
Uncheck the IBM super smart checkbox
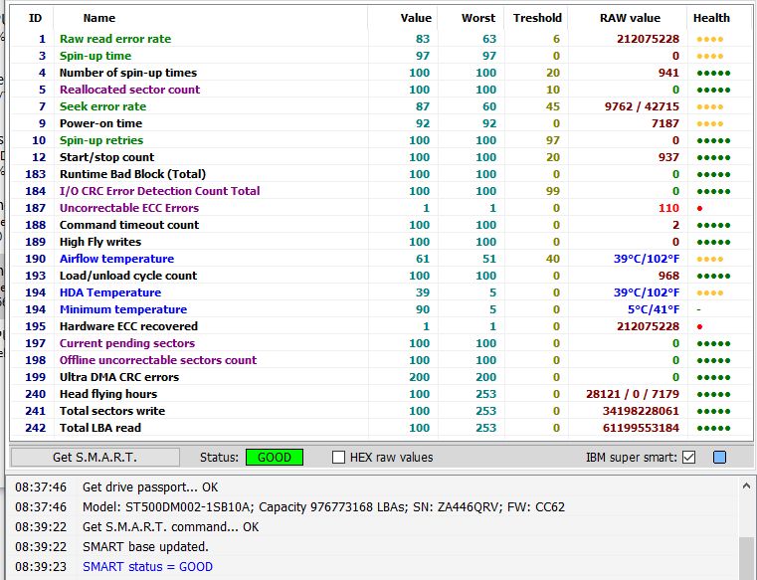[689, 457]
